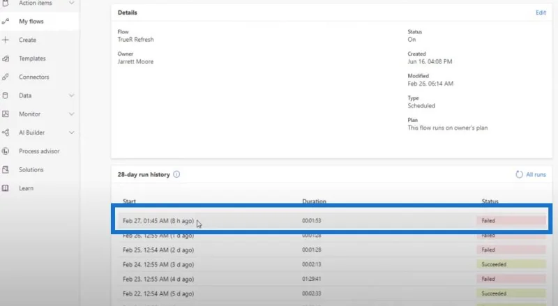Go to Templates in sidebar
The height and width of the screenshot is (306, 558).
point(32,59)
